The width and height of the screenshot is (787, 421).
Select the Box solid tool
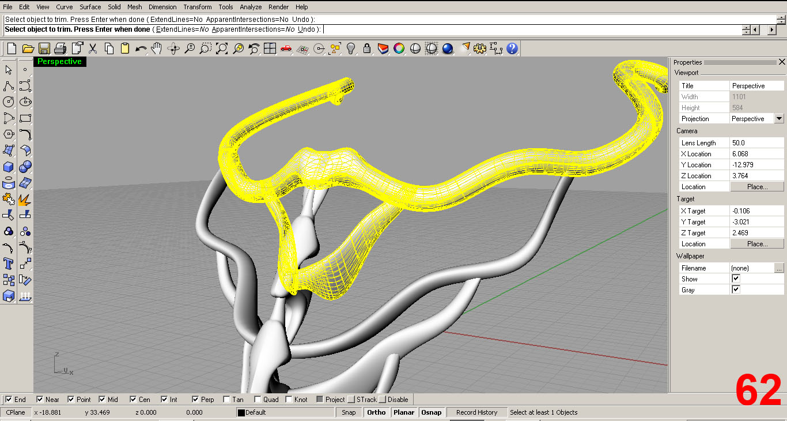[9, 167]
